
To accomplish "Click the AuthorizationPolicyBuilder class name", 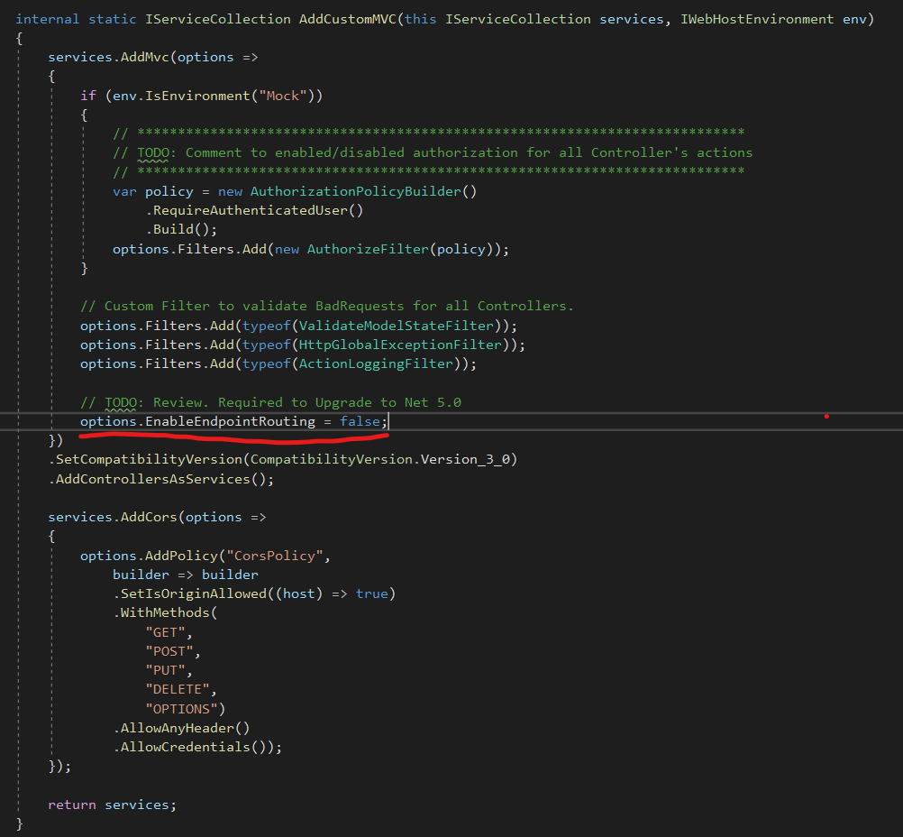I will tap(360, 191).
